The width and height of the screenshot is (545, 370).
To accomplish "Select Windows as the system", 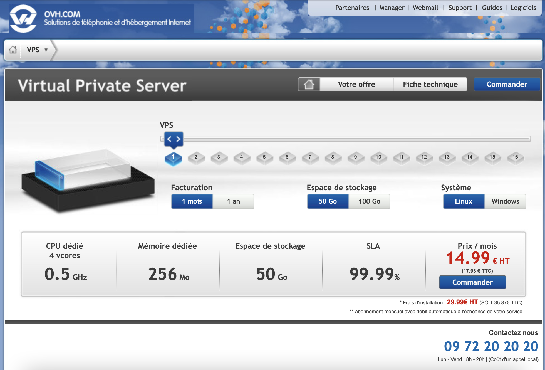I will [x=505, y=201].
